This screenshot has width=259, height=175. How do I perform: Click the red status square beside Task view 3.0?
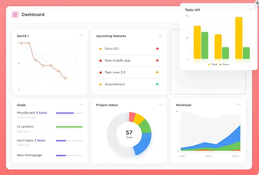tap(100, 72)
